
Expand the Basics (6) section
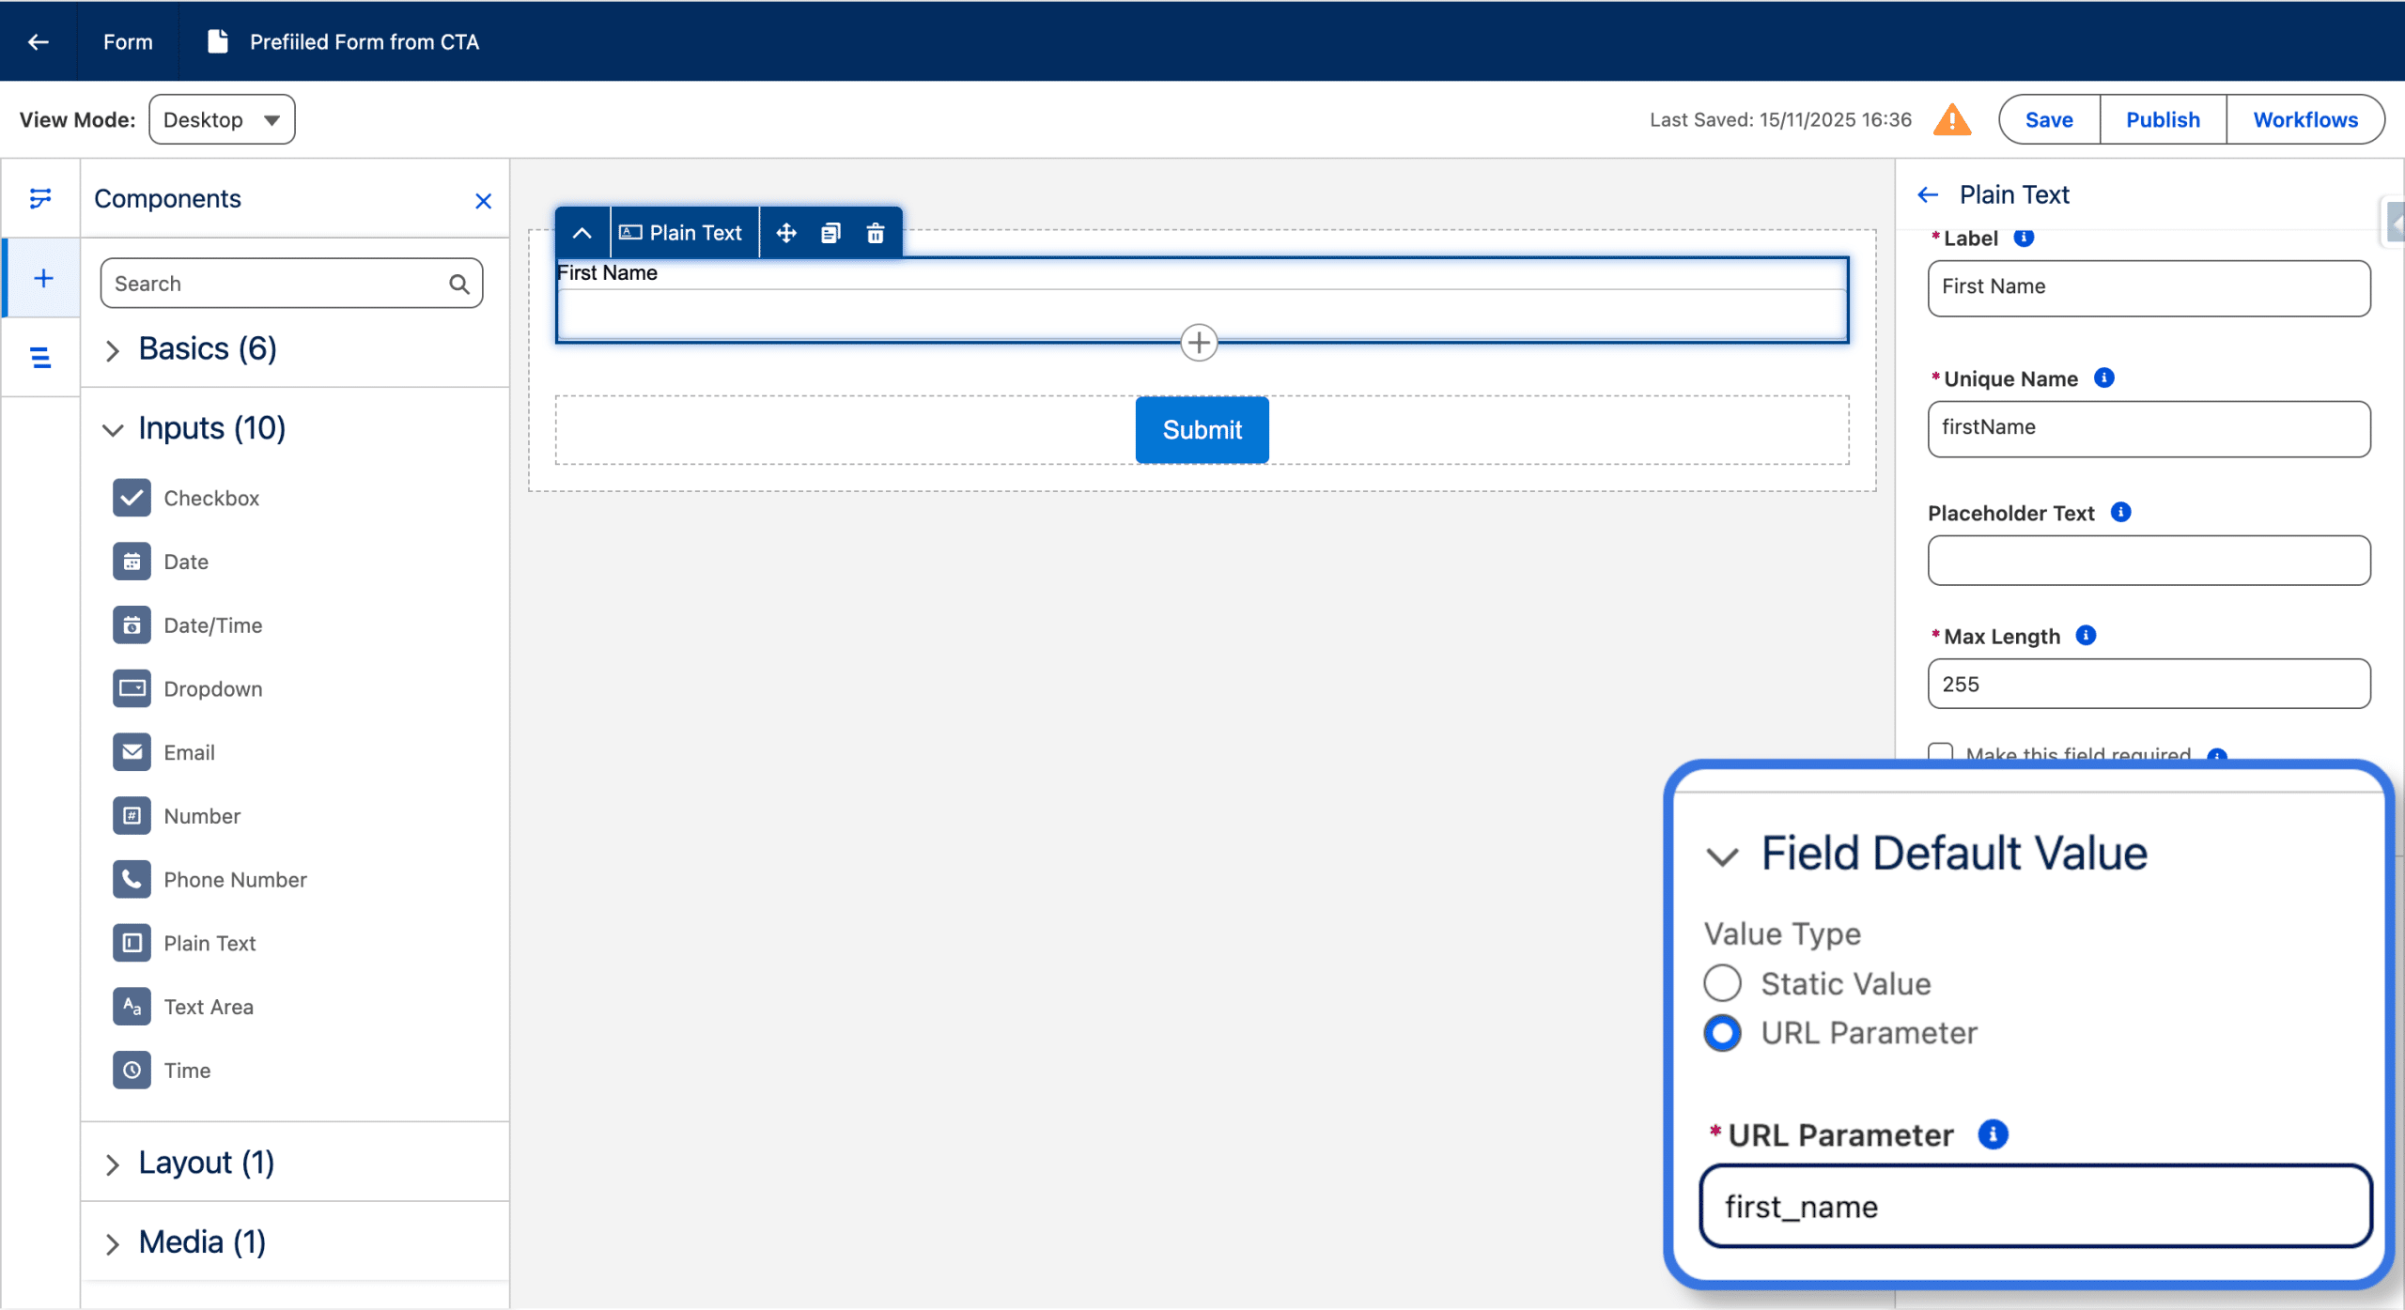(x=113, y=350)
